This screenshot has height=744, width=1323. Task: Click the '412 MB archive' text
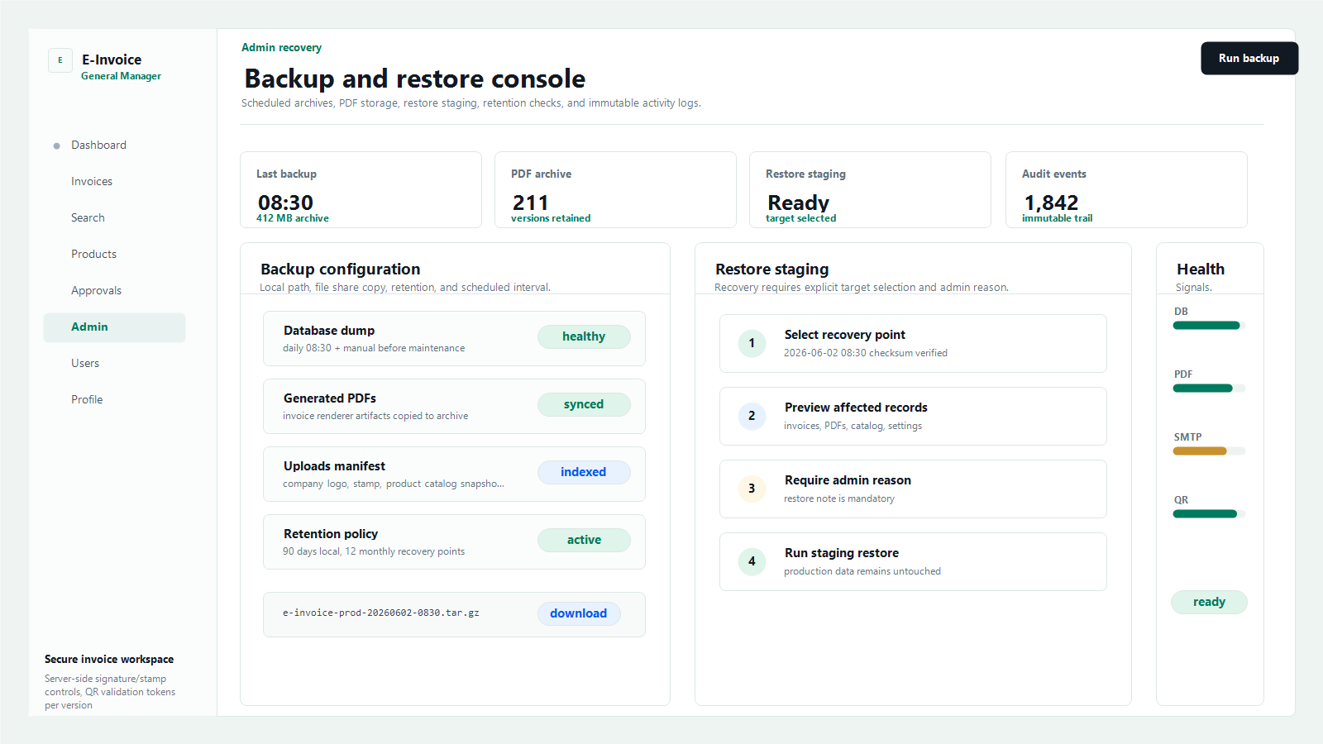[293, 218]
